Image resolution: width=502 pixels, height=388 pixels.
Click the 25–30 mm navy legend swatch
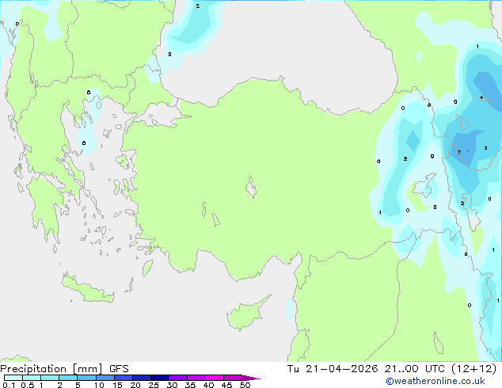[160, 378]
